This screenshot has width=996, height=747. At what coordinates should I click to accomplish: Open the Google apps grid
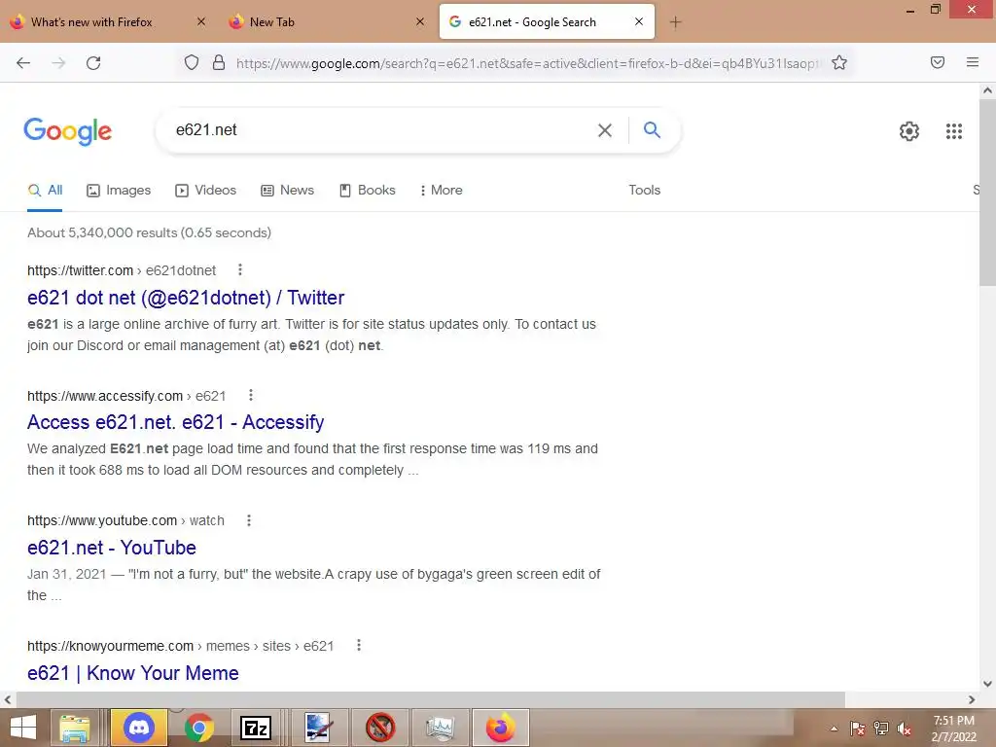pyautogui.click(x=953, y=131)
